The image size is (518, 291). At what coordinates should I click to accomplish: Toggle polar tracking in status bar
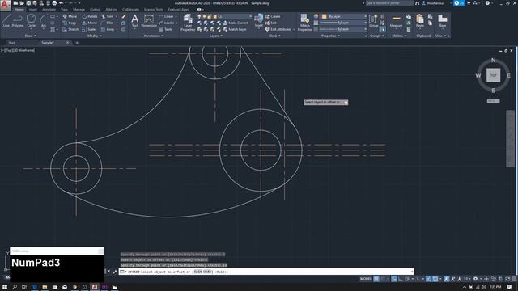click(x=407, y=279)
